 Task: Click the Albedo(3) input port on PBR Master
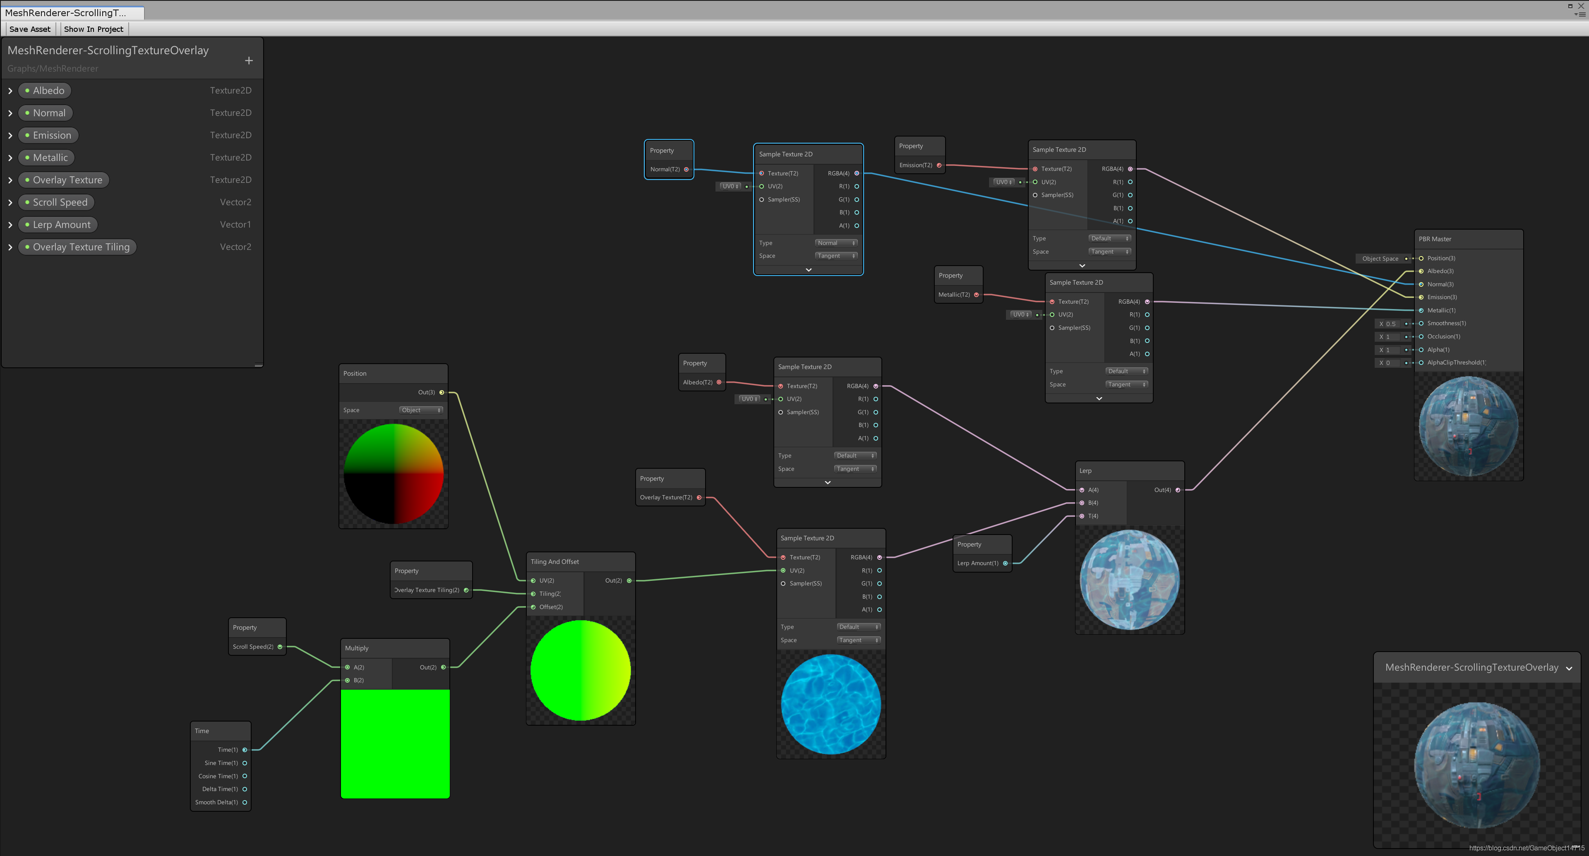[1421, 271]
